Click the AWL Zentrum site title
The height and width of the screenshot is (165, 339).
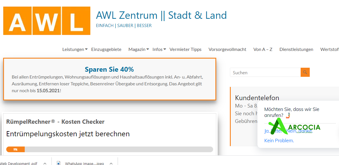pos(161,15)
